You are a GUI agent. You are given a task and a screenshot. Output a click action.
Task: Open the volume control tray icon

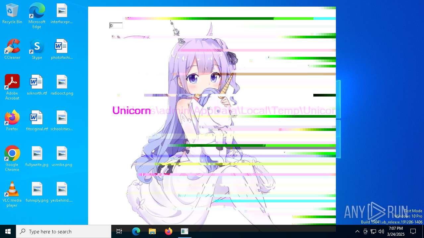(381, 231)
